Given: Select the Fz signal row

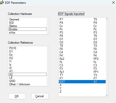Looking at the screenshot, I should pyautogui.click(x=82, y=62).
